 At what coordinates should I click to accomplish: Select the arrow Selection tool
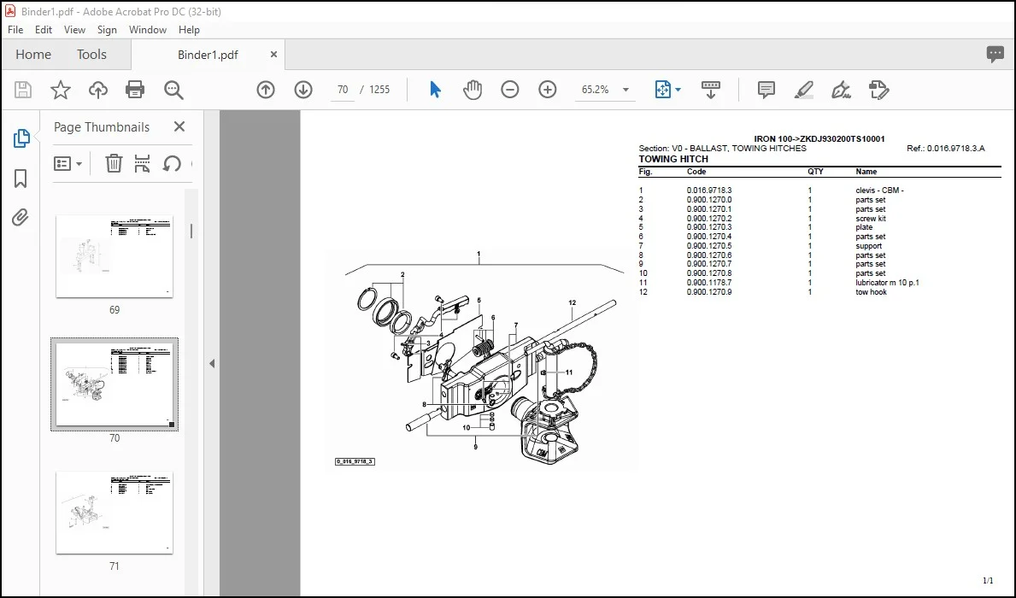point(435,90)
